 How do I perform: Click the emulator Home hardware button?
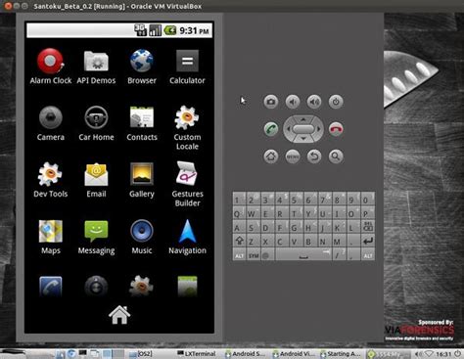271,157
